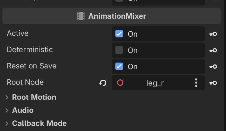This screenshot has height=131, width=226.
Task: Click keyframe key icon beside Root Node
Action: coord(213,83)
